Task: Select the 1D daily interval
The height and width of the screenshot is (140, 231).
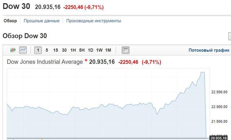Action: (x=91, y=50)
